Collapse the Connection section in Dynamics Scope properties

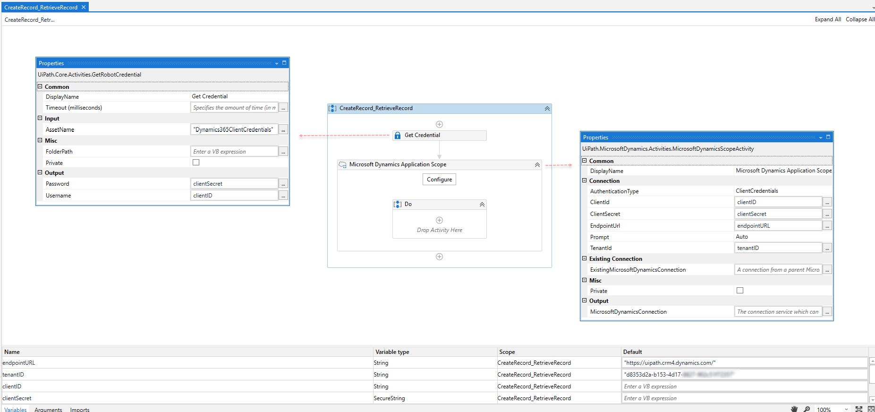coord(585,180)
